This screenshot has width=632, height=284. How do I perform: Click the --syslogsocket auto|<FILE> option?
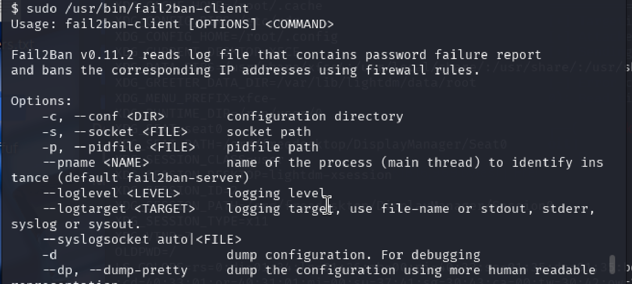click(142, 239)
